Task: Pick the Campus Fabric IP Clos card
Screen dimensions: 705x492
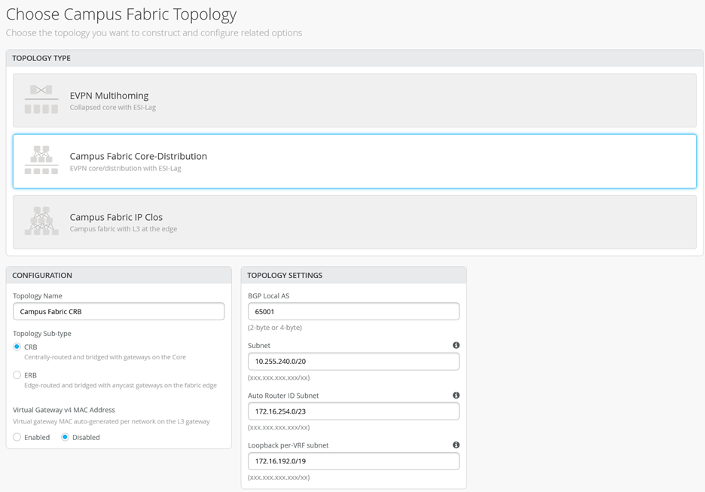Action: pos(354,222)
